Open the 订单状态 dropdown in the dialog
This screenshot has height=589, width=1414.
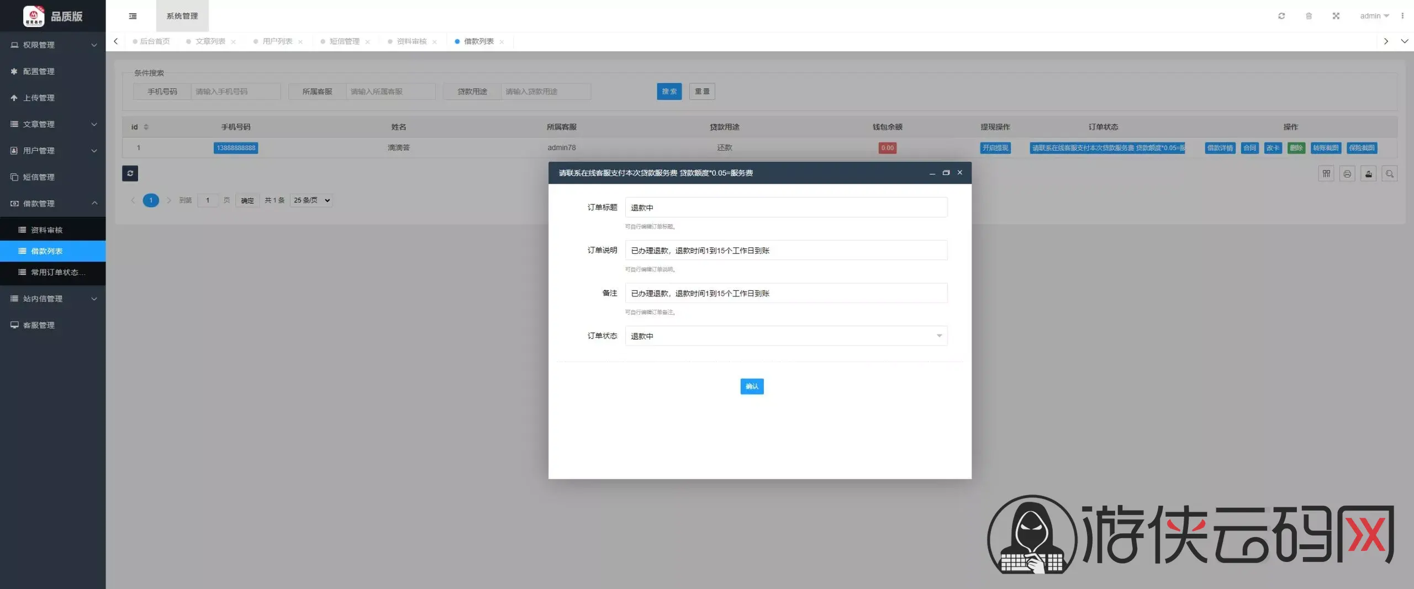785,336
